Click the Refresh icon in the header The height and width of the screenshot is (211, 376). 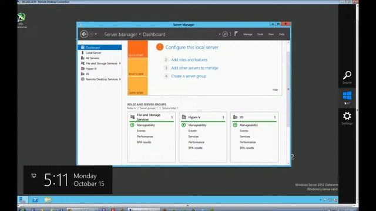click(x=225, y=34)
